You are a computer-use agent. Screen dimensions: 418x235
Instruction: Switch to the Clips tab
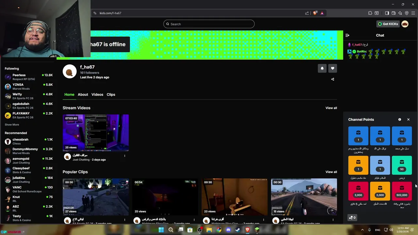tap(111, 95)
